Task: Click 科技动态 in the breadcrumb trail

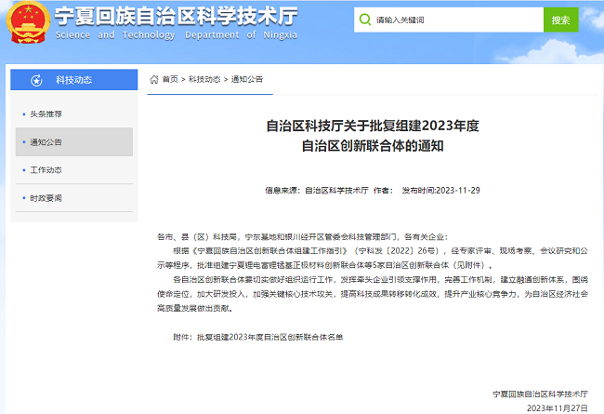Action: [204, 80]
